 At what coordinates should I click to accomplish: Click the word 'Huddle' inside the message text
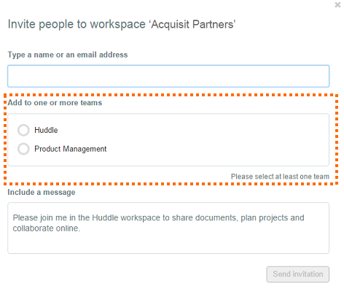106,217
